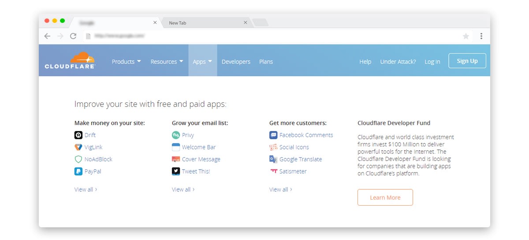Open the Welcome Bar app link

199,147
